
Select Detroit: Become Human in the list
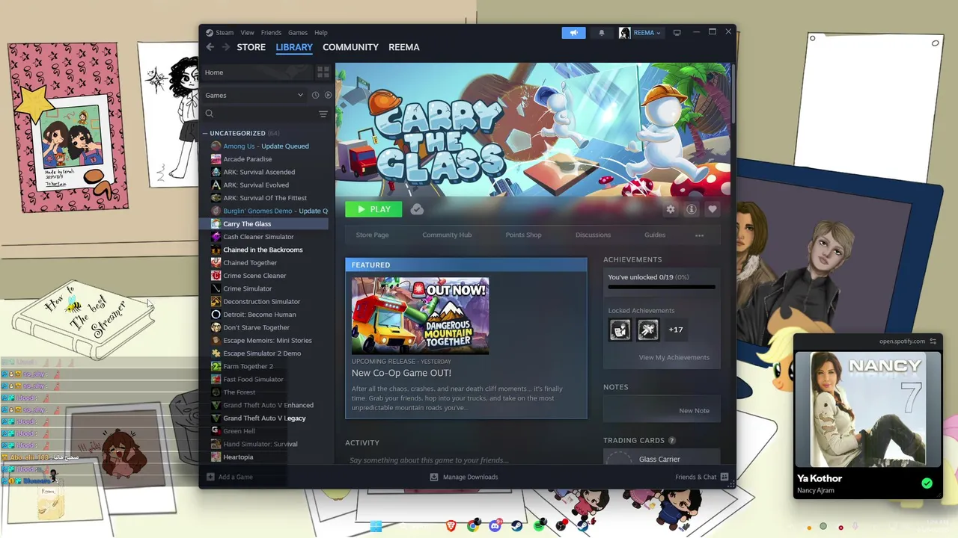coord(259,315)
